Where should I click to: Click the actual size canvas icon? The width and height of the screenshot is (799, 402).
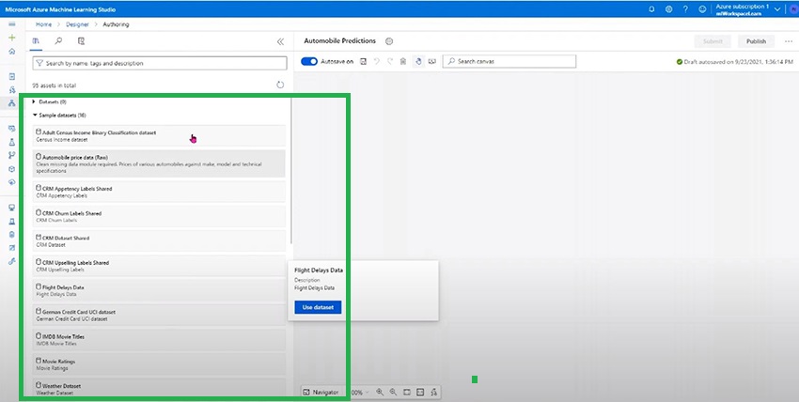click(420, 393)
